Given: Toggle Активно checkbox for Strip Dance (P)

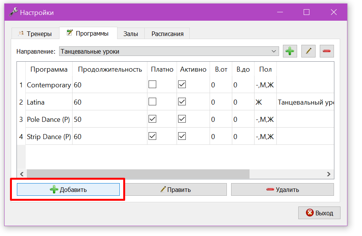Looking at the screenshot, I should click(182, 136).
